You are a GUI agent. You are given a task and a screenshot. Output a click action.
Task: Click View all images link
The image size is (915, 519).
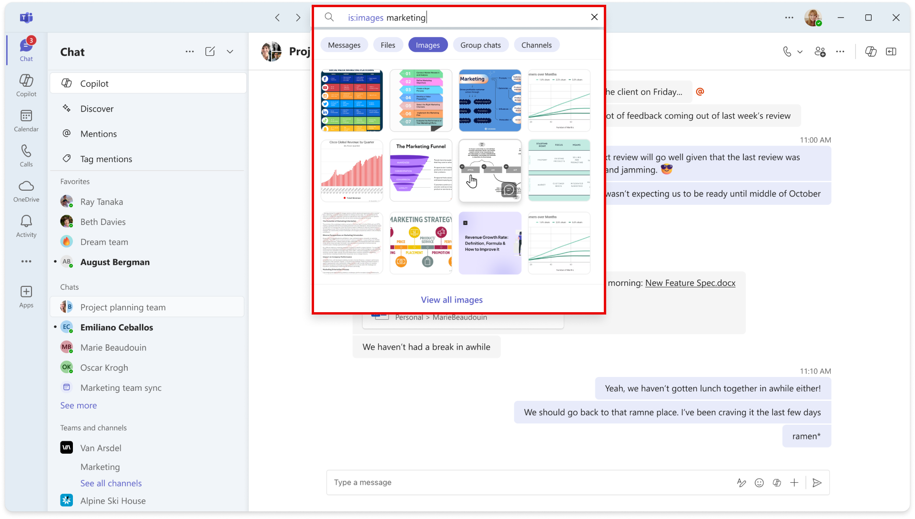(x=451, y=300)
